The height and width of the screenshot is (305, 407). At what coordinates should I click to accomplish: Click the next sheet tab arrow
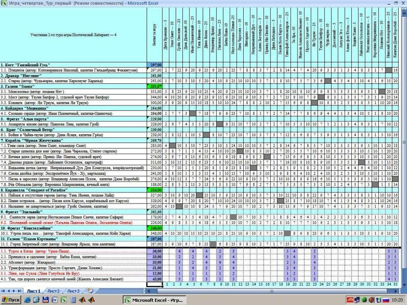tap(14, 291)
